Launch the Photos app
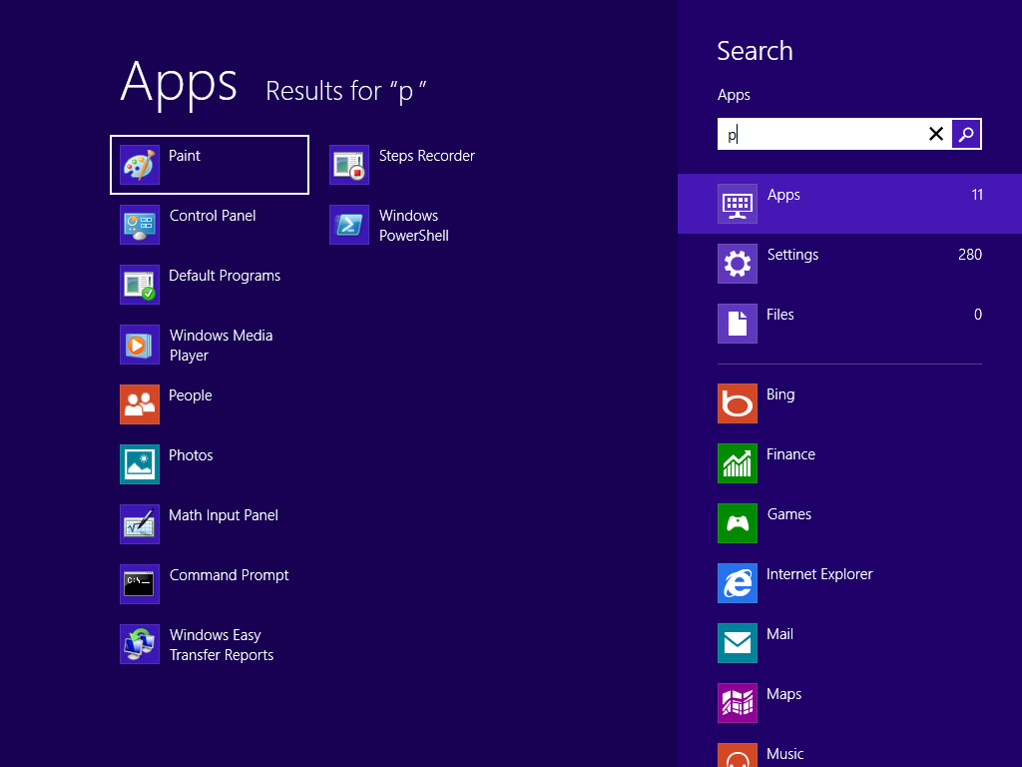The height and width of the screenshot is (767, 1022). pos(140,464)
